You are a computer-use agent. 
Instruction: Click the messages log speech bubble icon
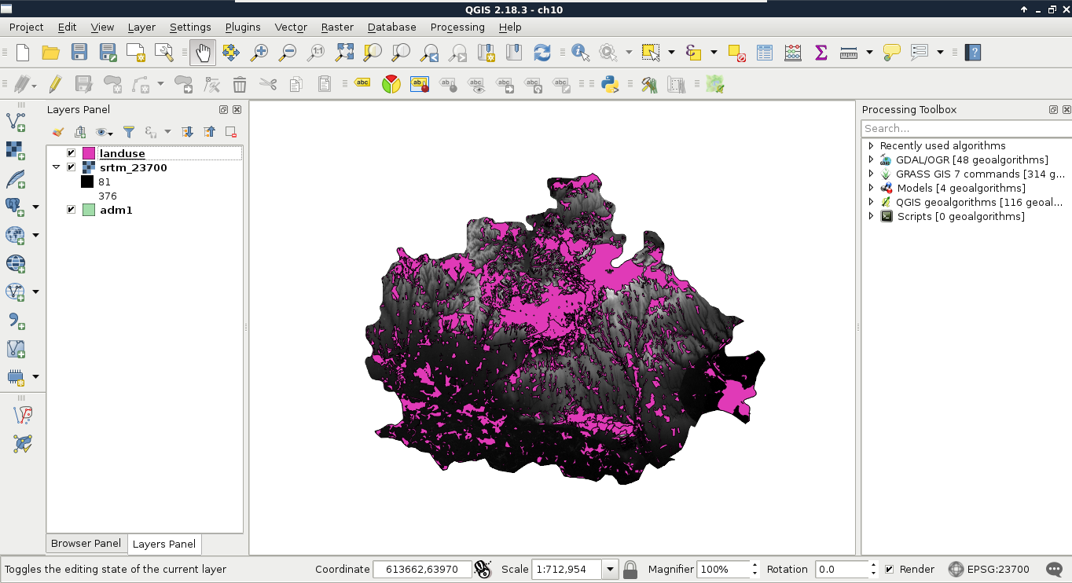click(x=1054, y=569)
